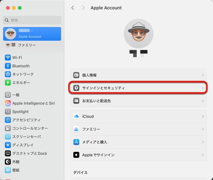213x180 pixels.
Task: Click the Apple Intelligence と Siri icon
Action: point(8,103)
